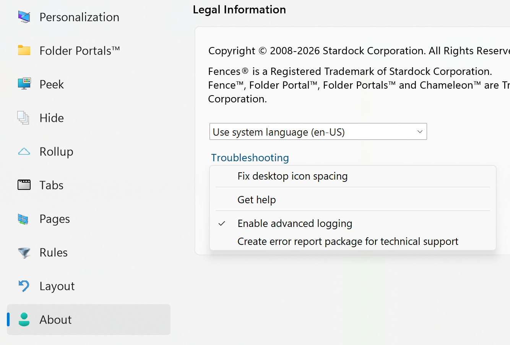
Task: Click the Tabs window icon
Action: click(x=24, y=185)
